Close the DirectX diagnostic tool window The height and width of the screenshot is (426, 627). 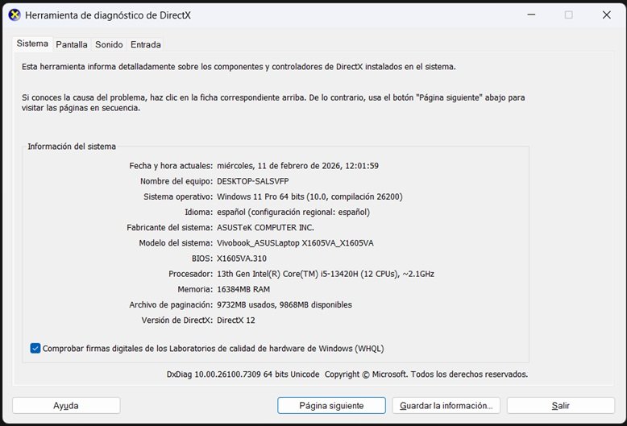pyautogui.click(x=606, y=14)
